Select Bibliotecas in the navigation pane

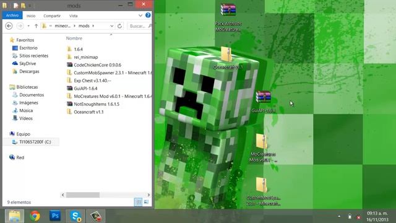tap(27, 87)
